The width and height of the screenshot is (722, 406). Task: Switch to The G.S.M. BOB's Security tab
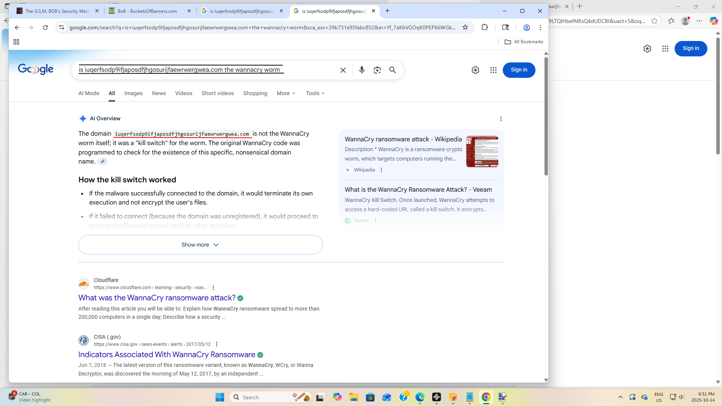click(58, 11)
